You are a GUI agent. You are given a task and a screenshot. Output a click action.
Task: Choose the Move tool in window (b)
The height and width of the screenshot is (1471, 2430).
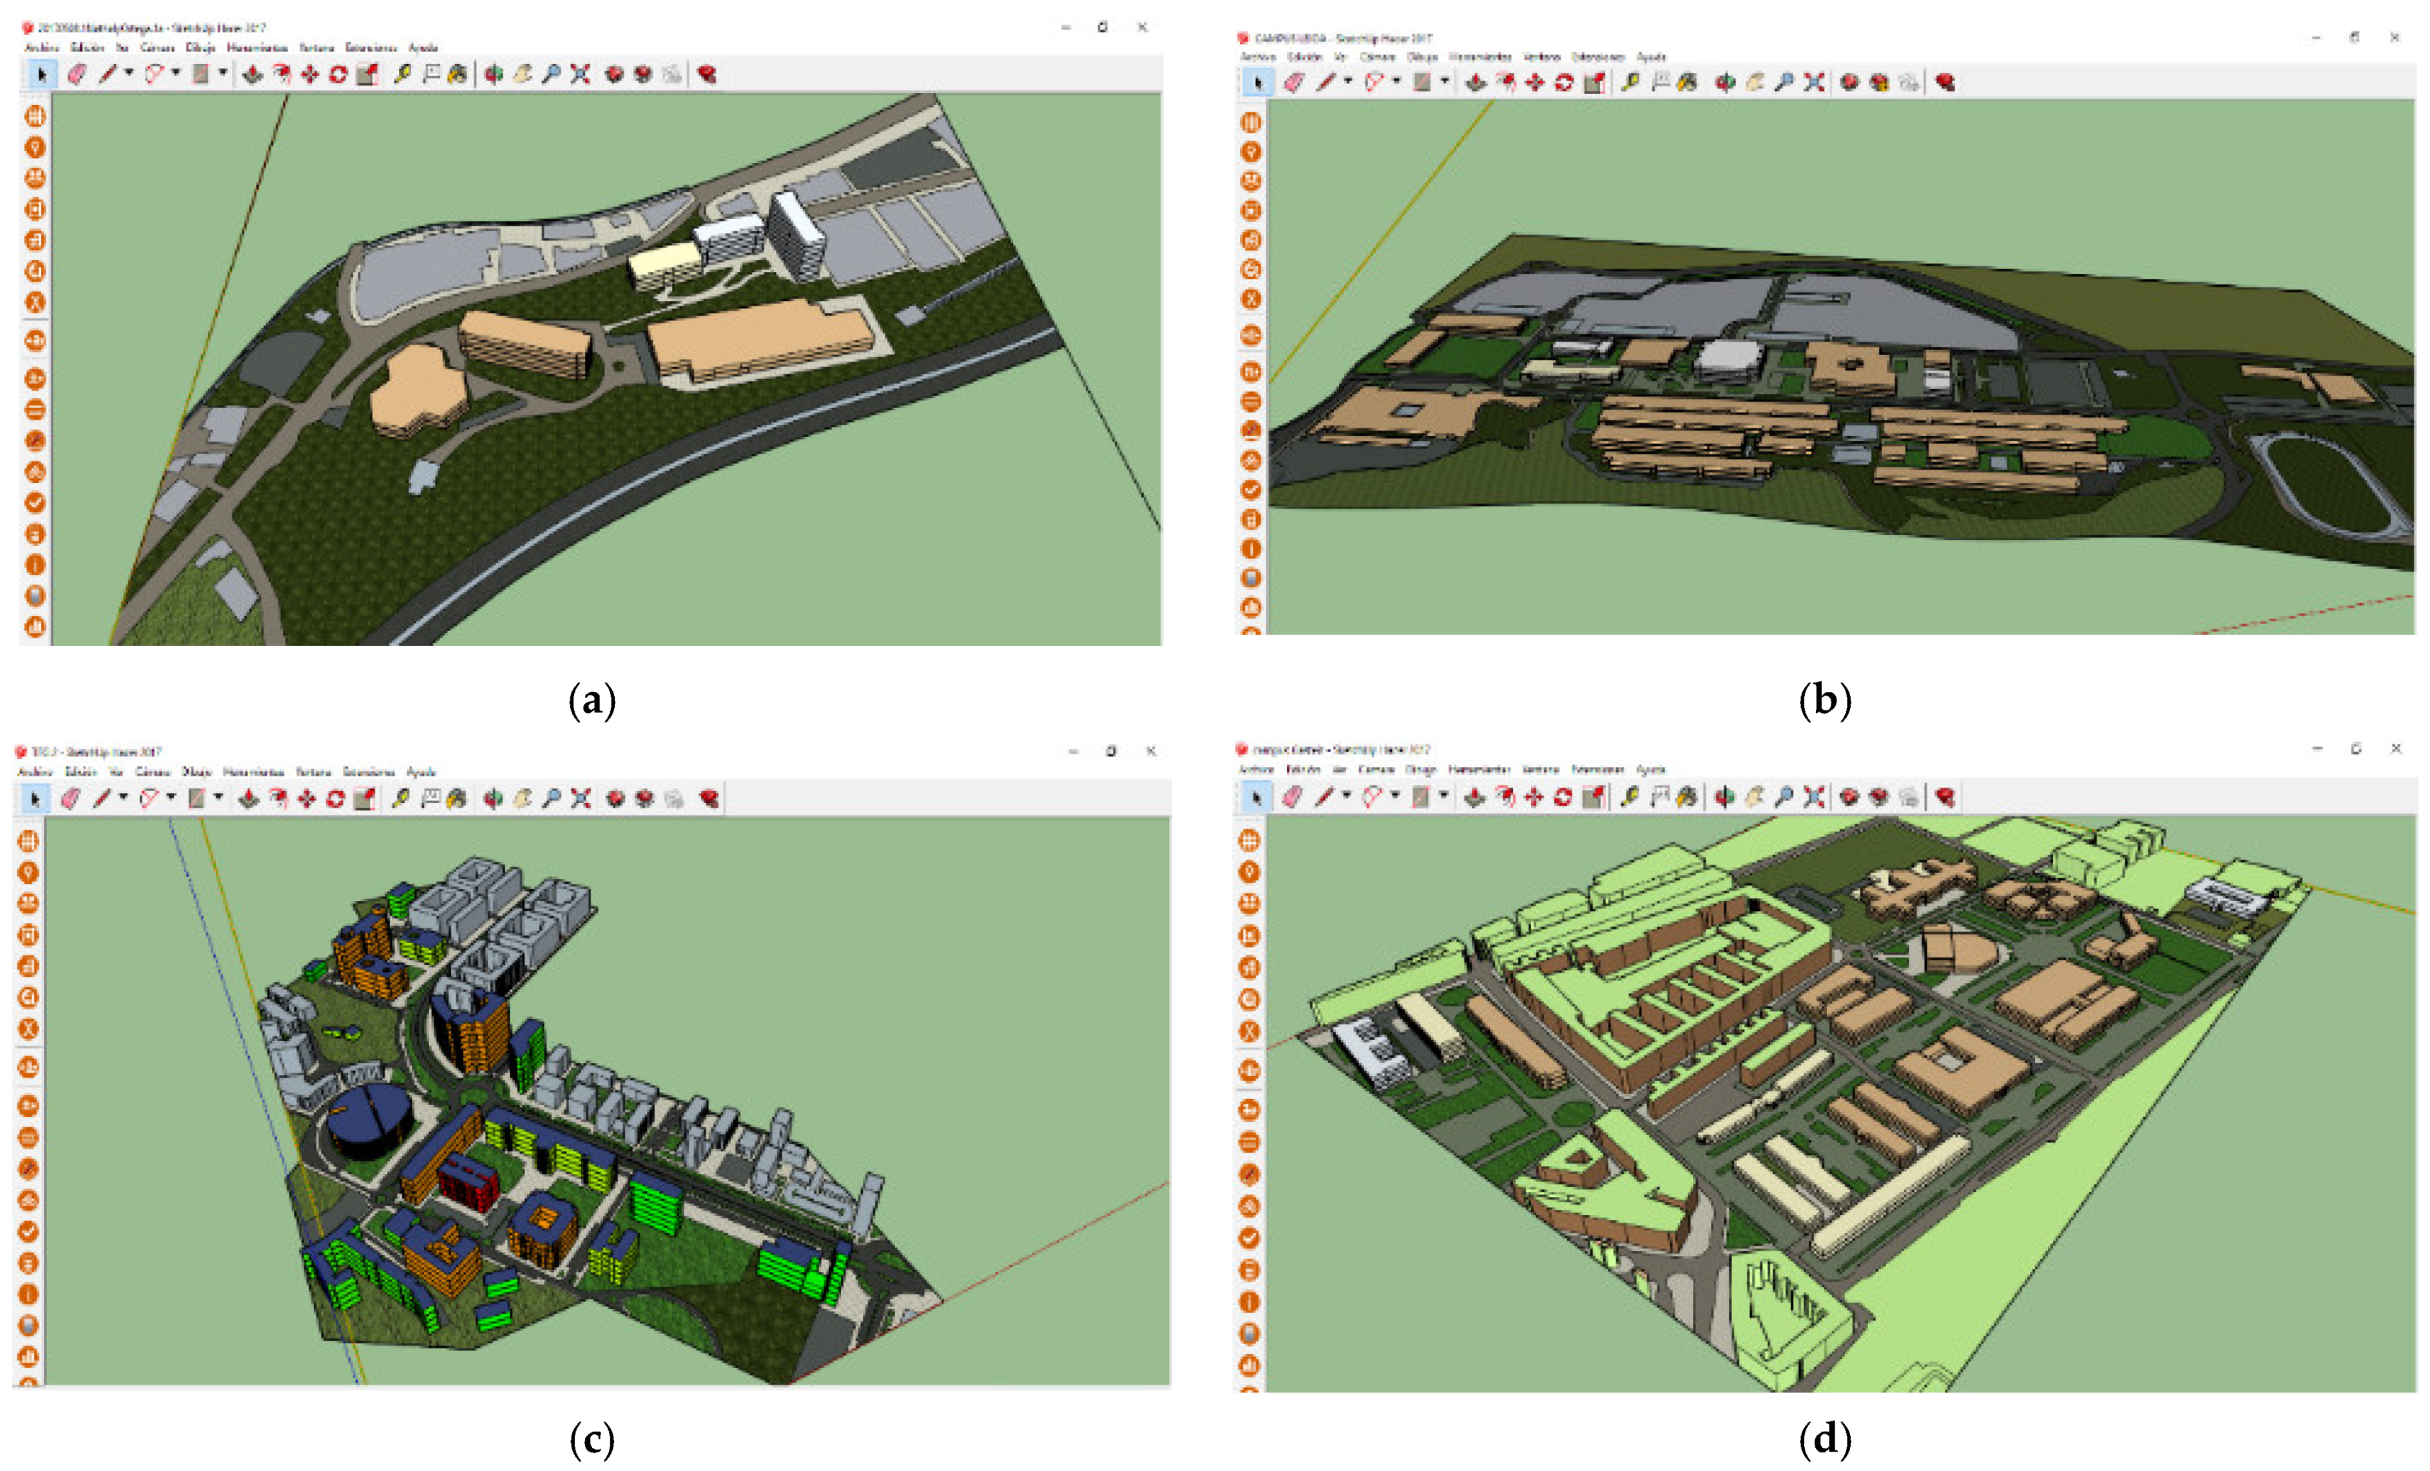(1534, 83)
